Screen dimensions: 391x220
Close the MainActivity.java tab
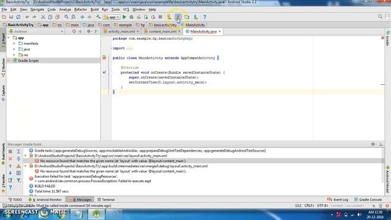[x=220, y=31]
